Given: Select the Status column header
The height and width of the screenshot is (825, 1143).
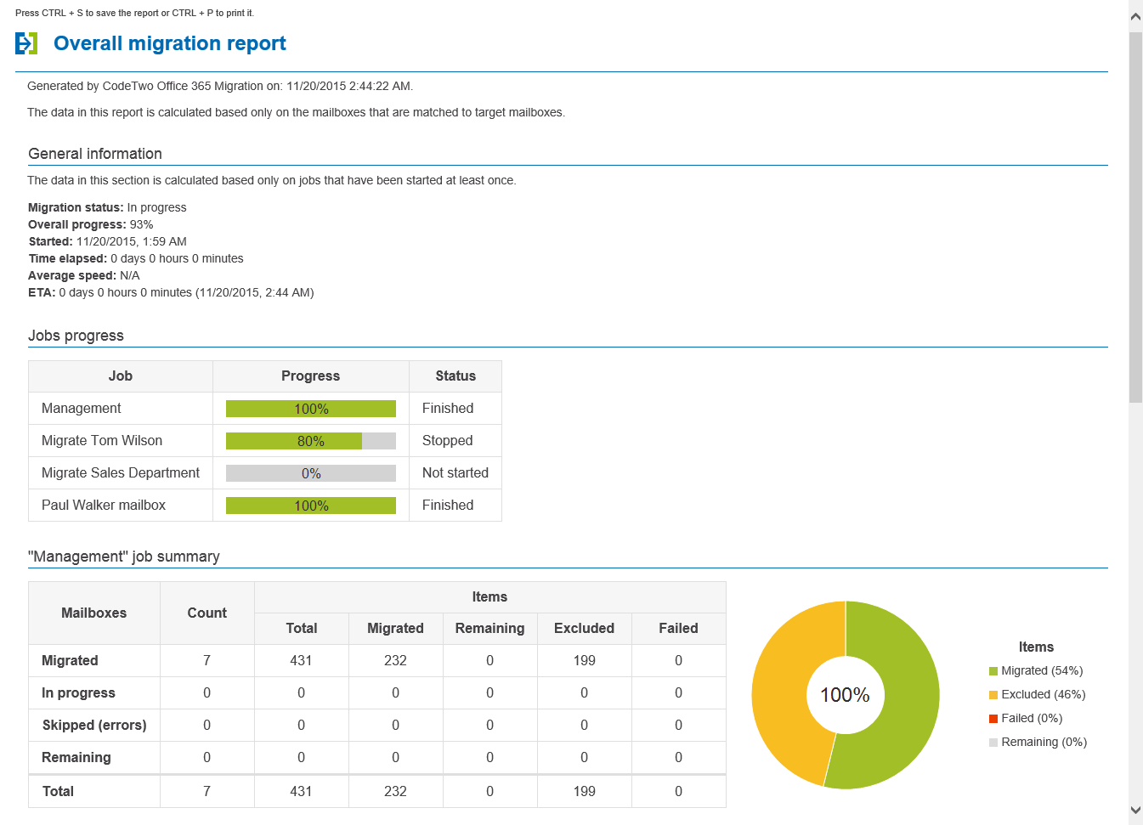Looking at the screenshot, I should [x=456, y=376].
